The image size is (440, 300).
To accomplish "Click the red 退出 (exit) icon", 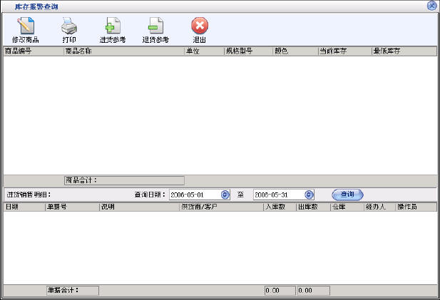I will click(200, 27).
